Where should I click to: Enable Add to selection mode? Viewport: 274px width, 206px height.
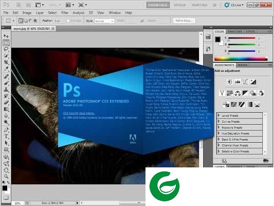26,21
